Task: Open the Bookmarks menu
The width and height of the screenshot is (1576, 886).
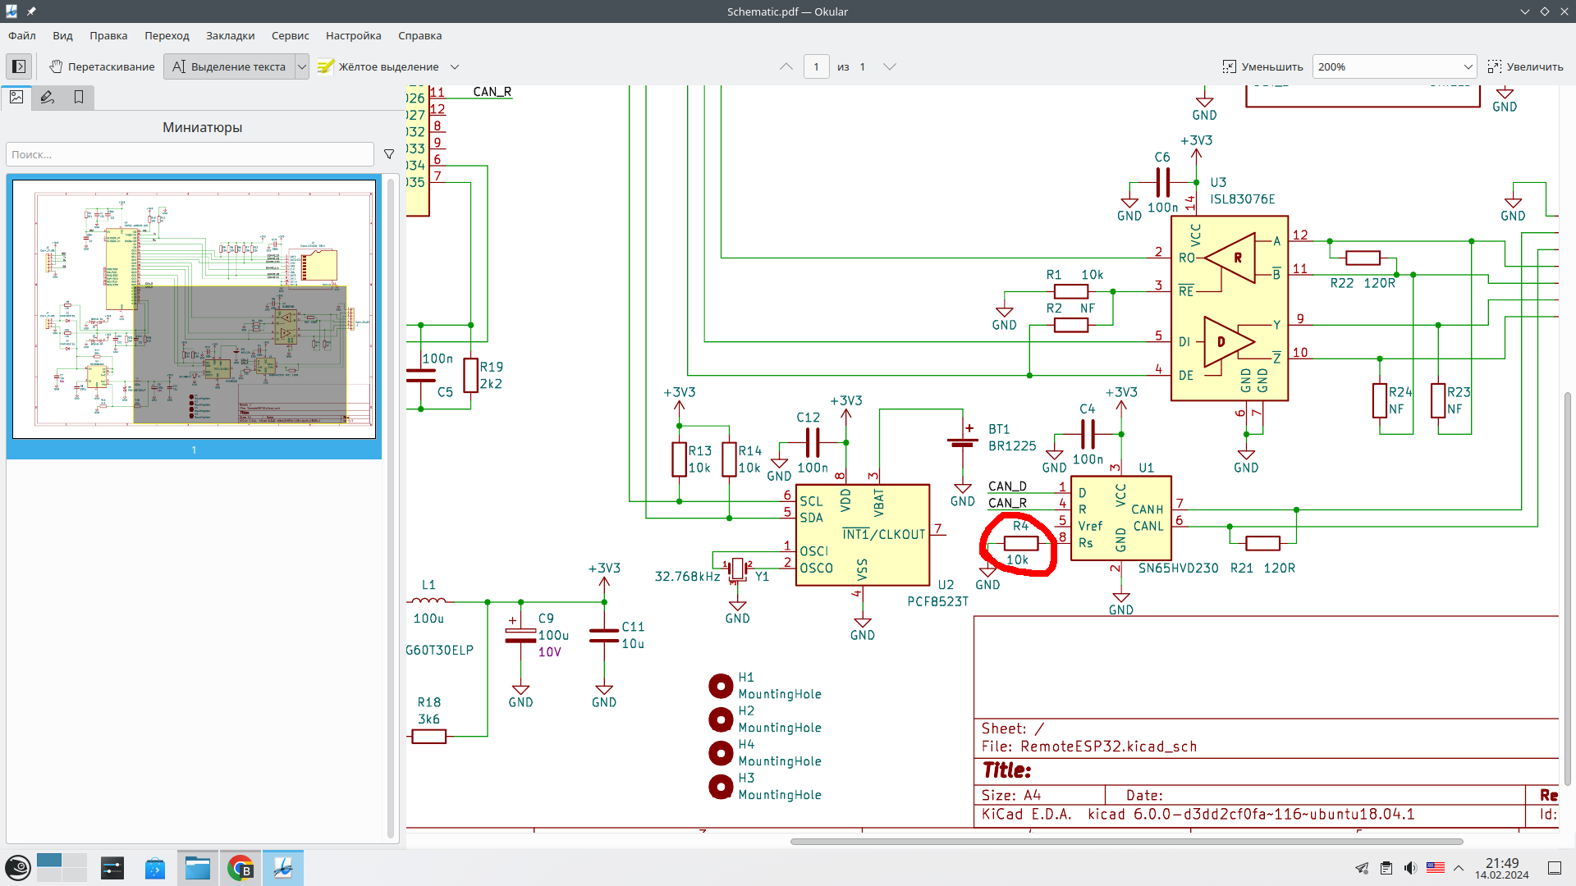Action: tap(230, 35)
